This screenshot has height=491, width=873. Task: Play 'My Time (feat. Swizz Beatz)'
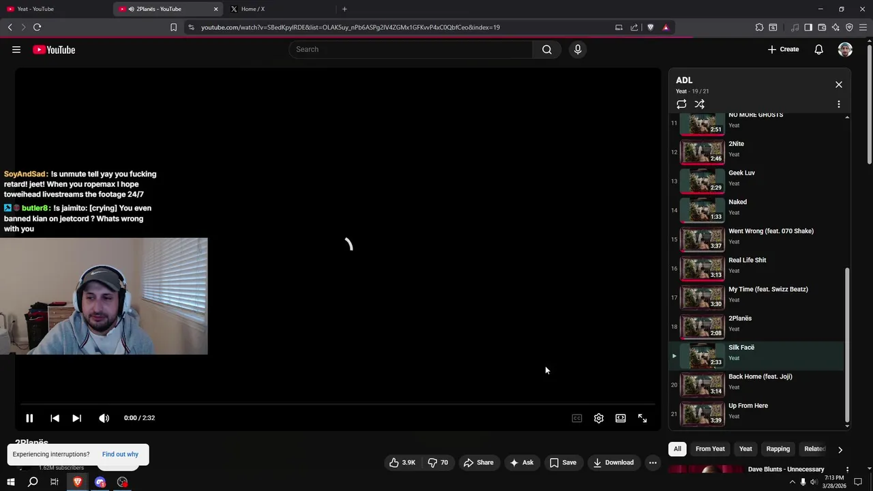click(x=757, y=297)
